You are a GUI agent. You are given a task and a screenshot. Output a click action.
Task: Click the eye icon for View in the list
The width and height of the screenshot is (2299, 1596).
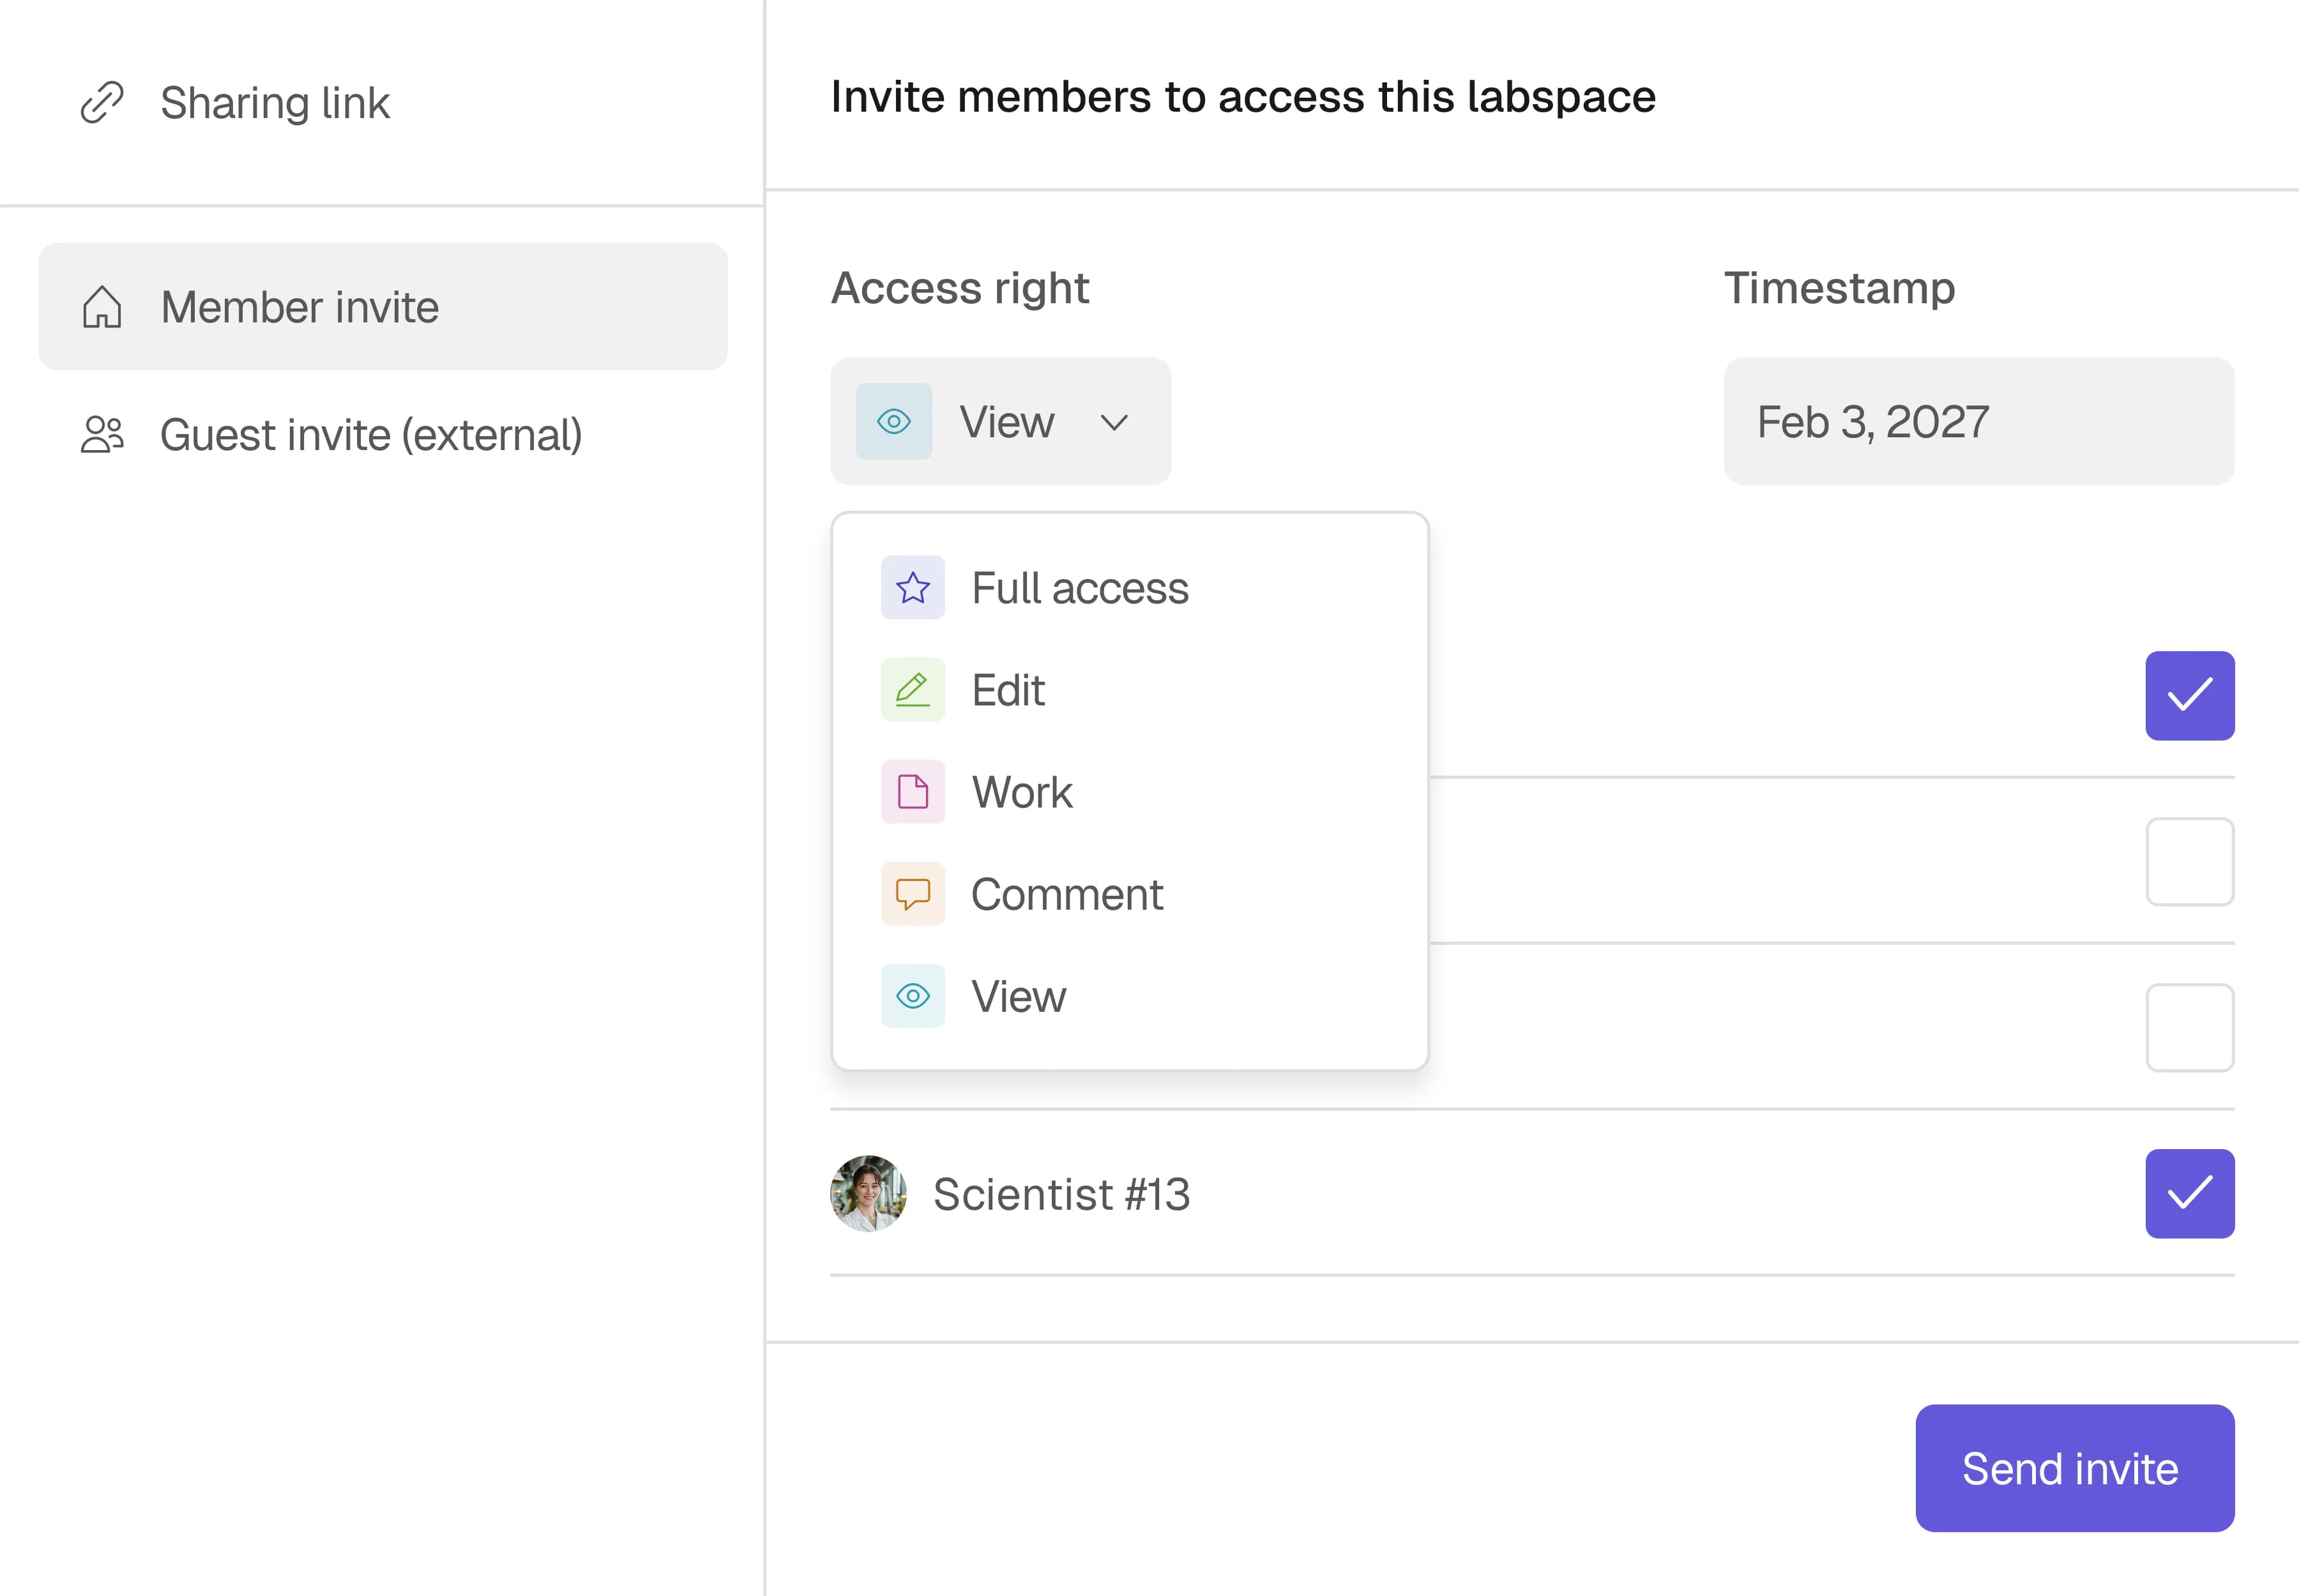pyautogui.click(x=913, y=995)
